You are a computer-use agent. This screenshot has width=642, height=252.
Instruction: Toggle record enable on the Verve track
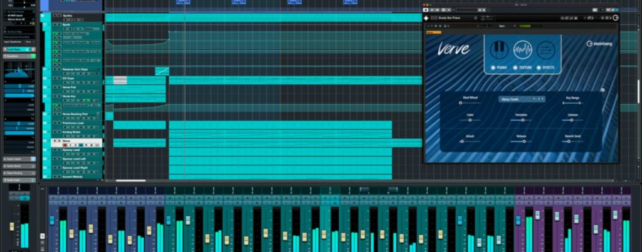65,145
